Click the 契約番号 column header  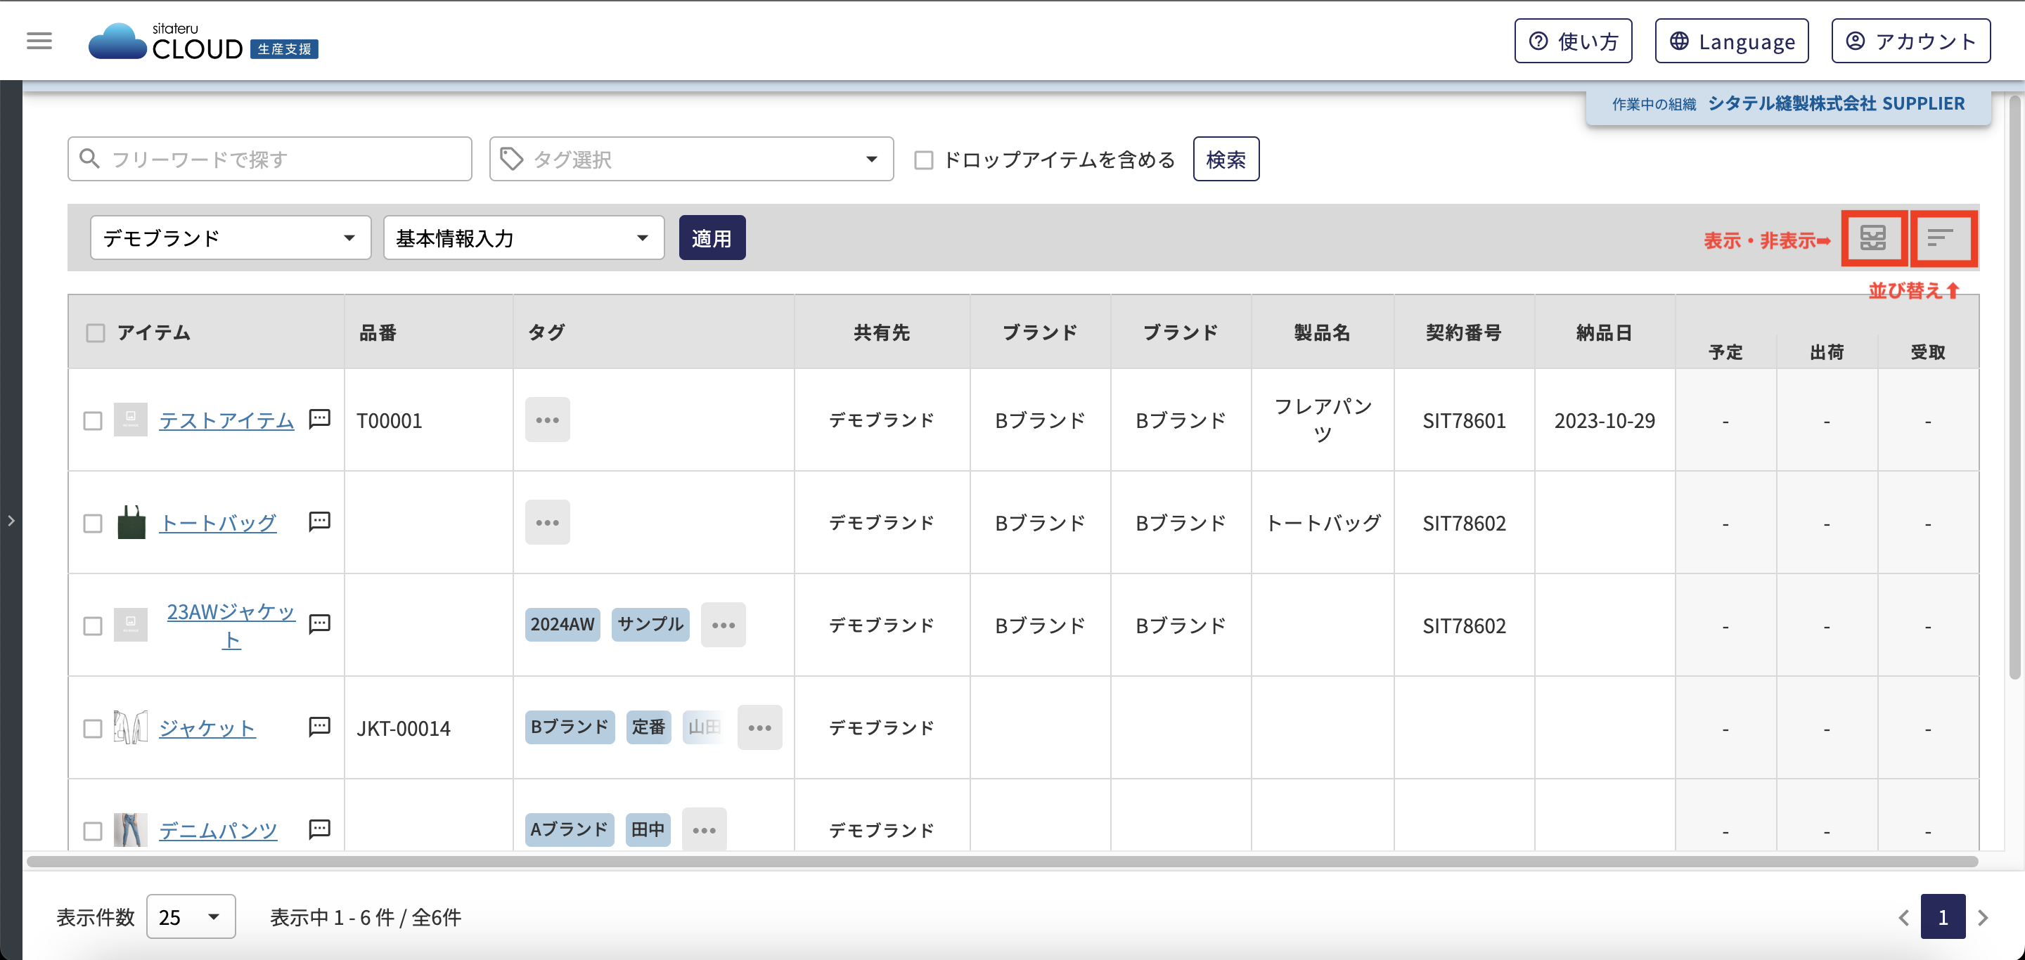(1464, 333)
